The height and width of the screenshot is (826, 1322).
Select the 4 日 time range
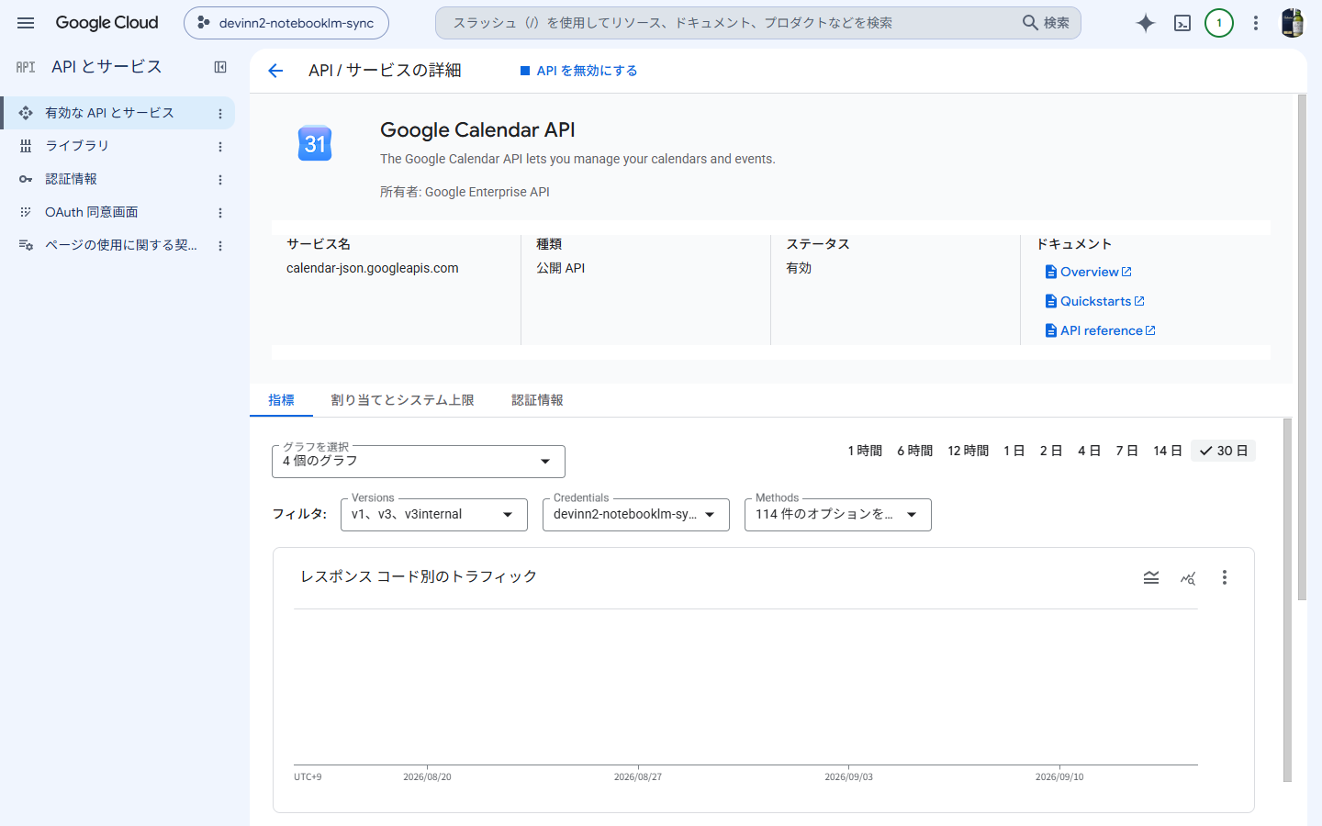(1089, 451)
